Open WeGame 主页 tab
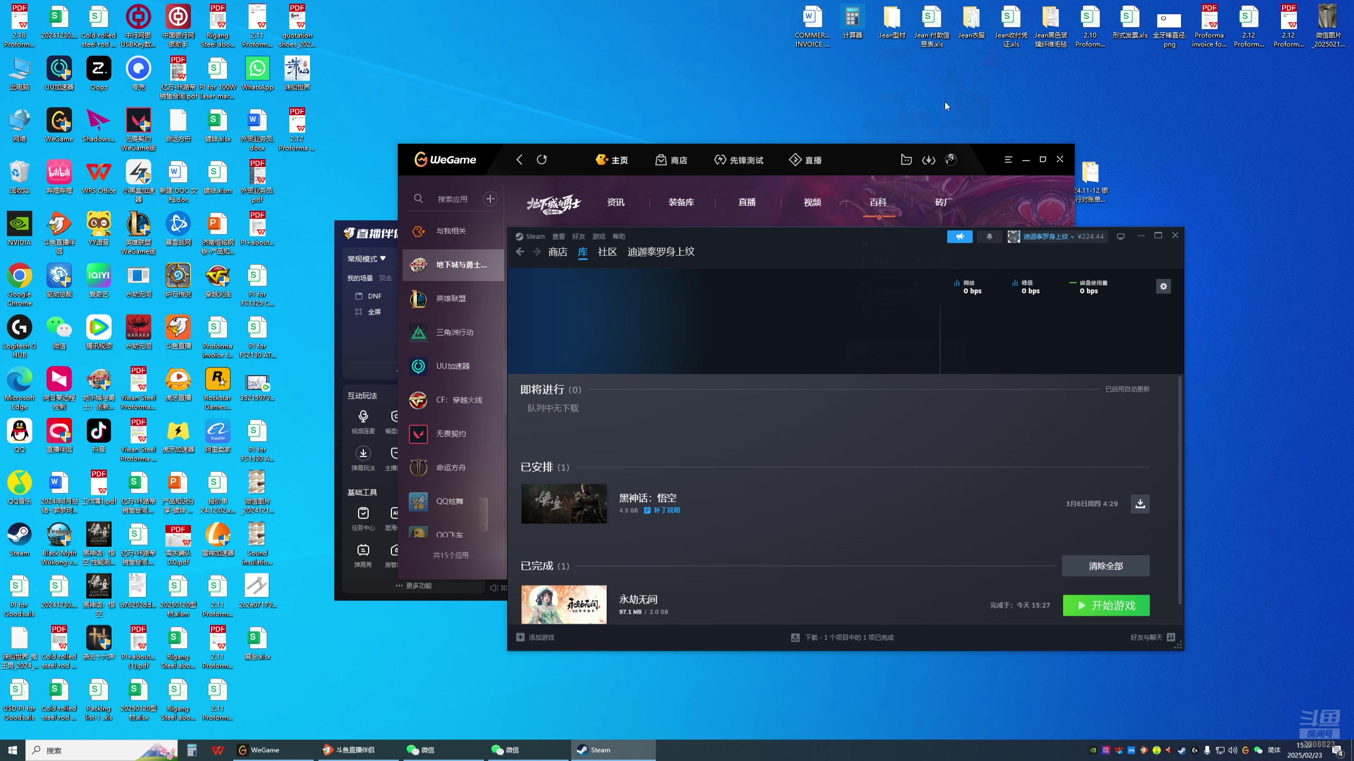1354x761 pixels. click(x=612, y=160)
